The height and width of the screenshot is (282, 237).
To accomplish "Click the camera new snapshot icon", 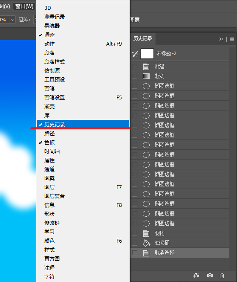I will [210, 275].
